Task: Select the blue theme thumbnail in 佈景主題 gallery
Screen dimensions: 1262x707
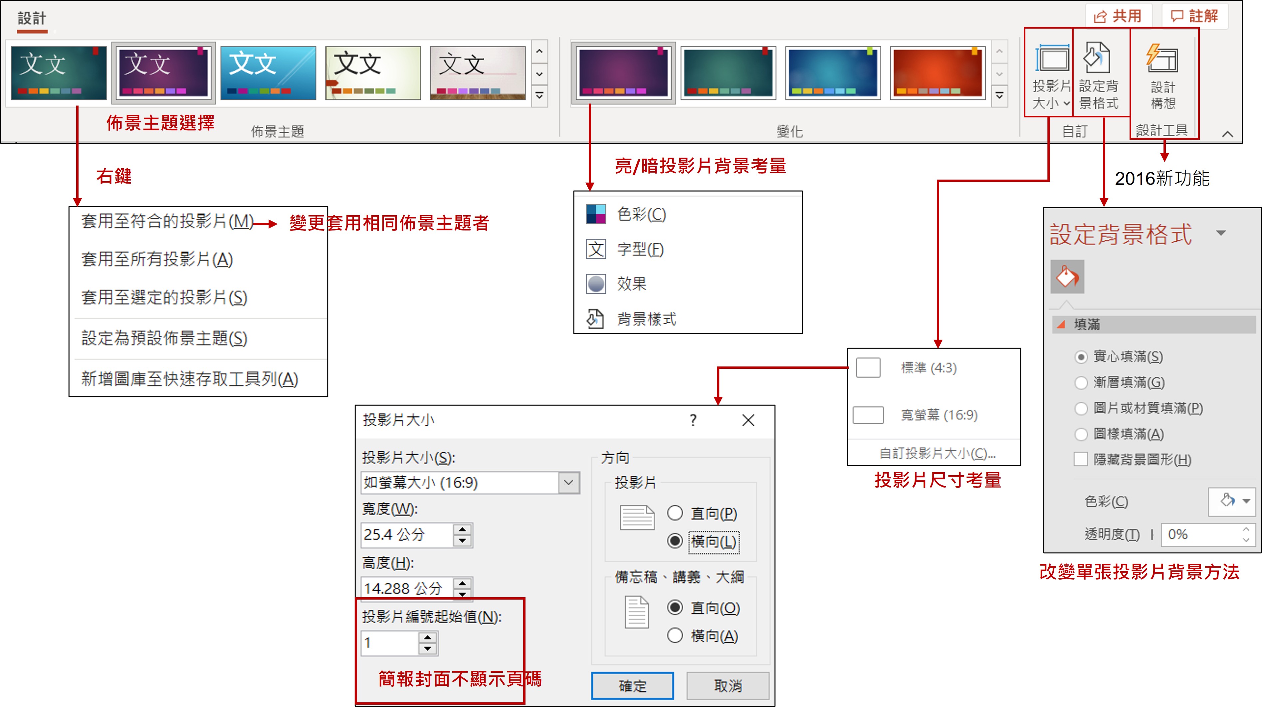Action: click(x=268, y=73)
